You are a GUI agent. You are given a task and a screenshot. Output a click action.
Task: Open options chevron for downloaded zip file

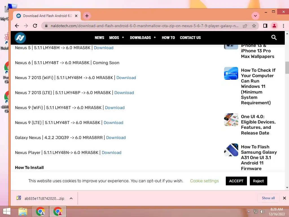(x=71, y=198)
